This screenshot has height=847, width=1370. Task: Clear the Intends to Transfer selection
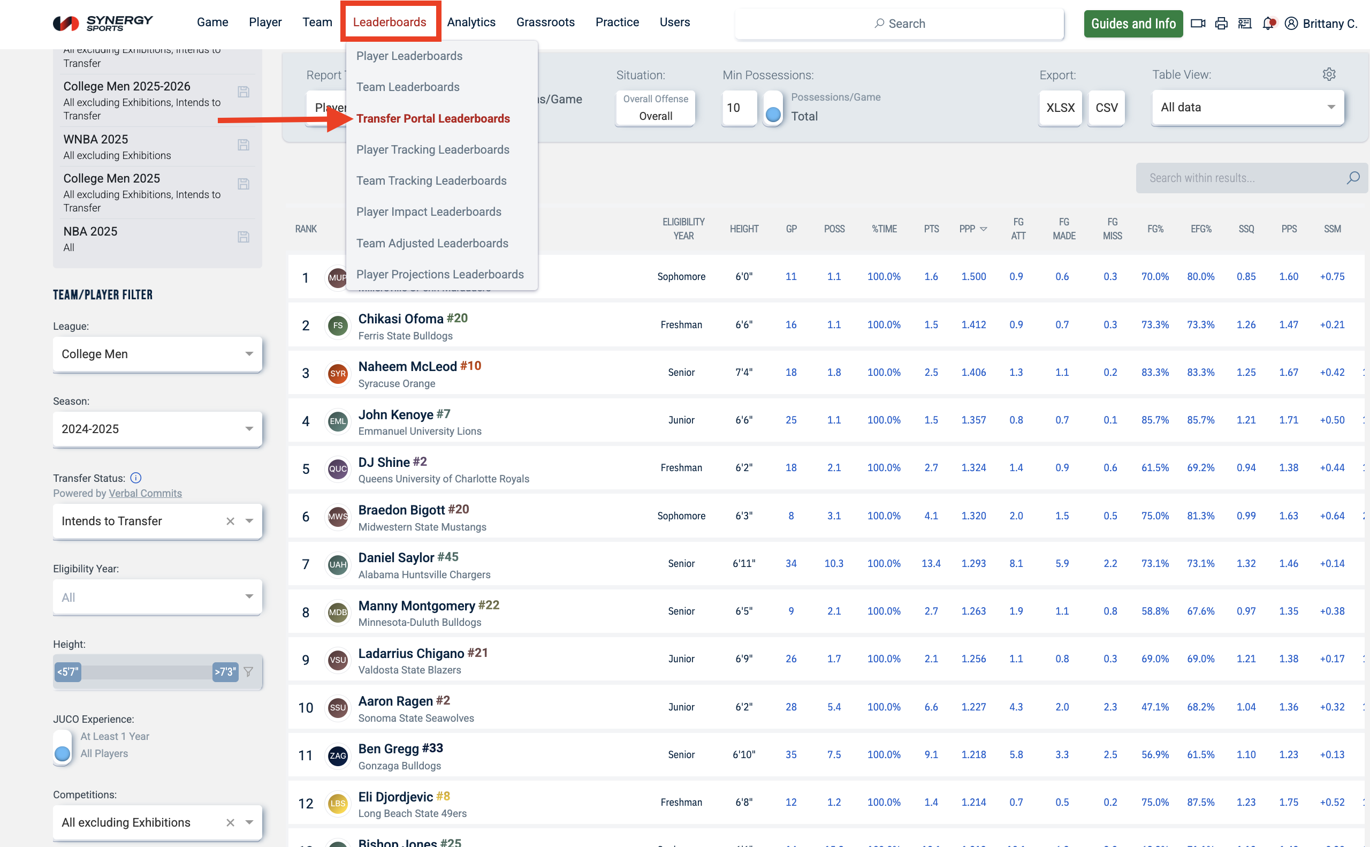[x=230, y=521]
